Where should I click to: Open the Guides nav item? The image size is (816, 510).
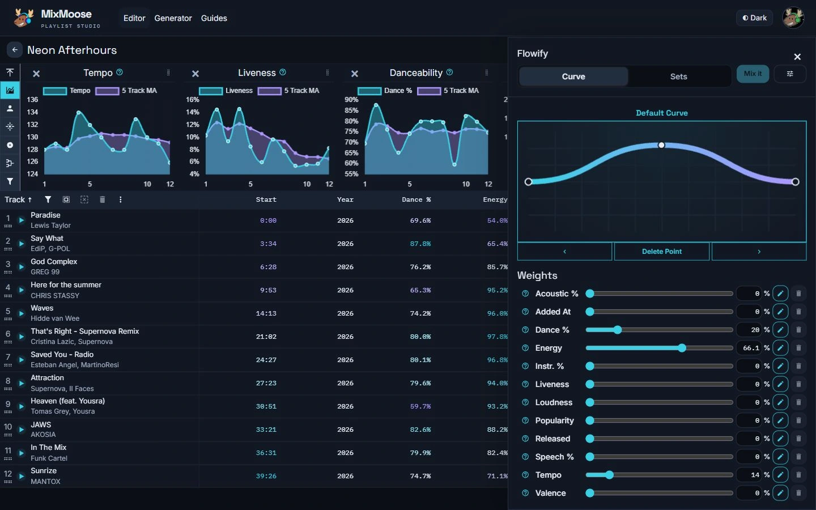point(214,18)
